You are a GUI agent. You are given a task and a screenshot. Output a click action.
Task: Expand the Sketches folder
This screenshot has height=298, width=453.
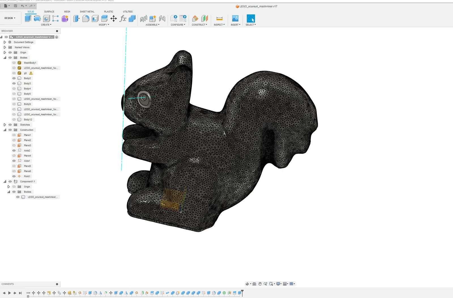pos(5,125)
